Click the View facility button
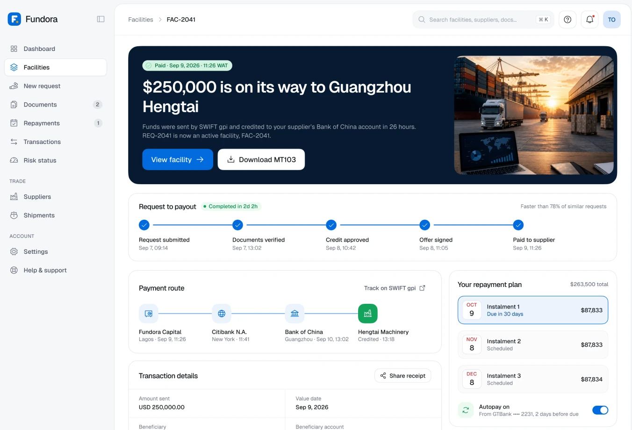Image resolution: width=632 pixels, height=430 pixels. click(x=178, y=159)
